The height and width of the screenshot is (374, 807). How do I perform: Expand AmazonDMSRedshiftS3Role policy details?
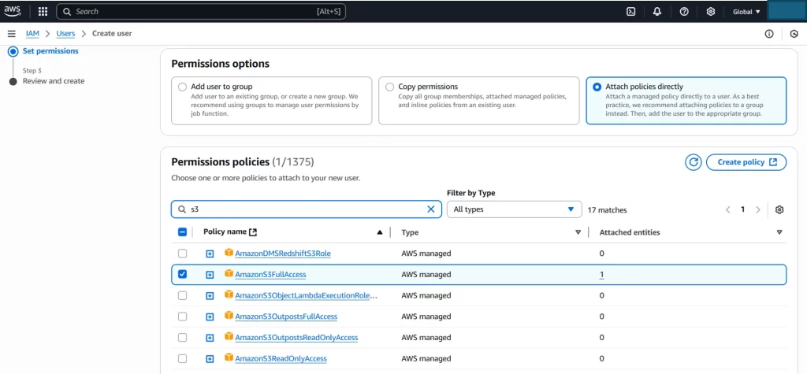click(210, 254)
